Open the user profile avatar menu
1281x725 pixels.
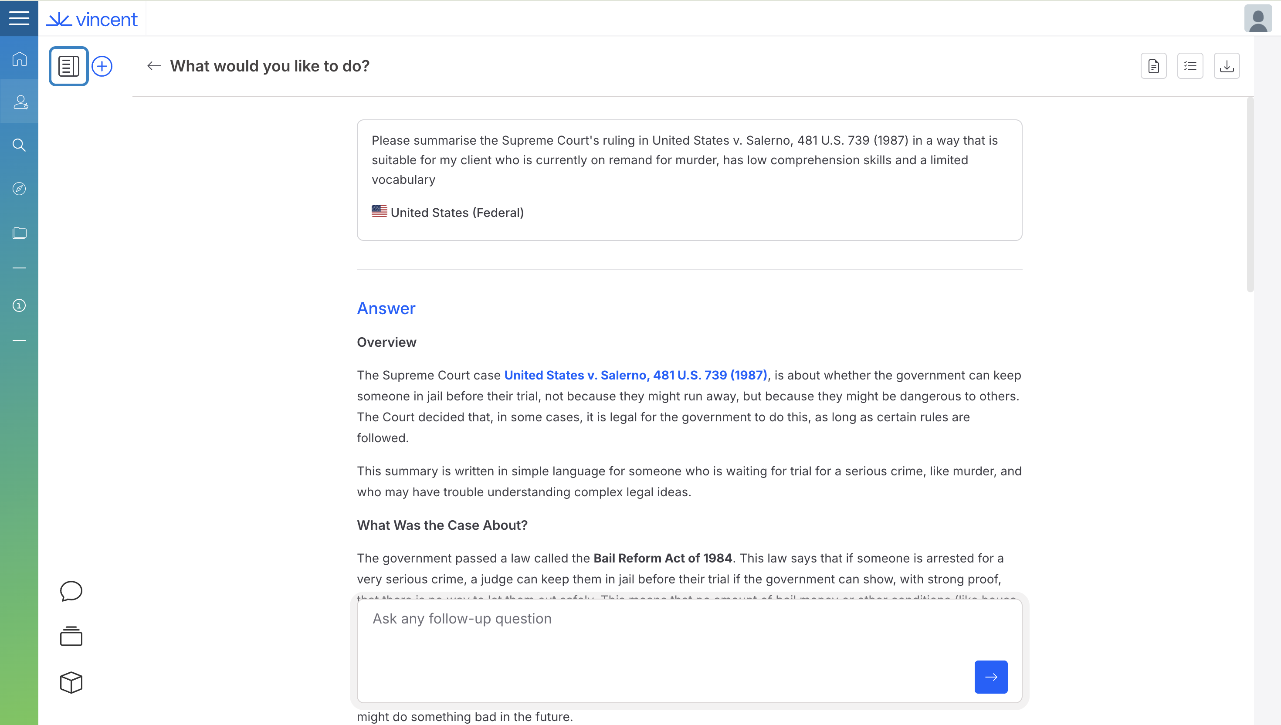[1257, 19]
